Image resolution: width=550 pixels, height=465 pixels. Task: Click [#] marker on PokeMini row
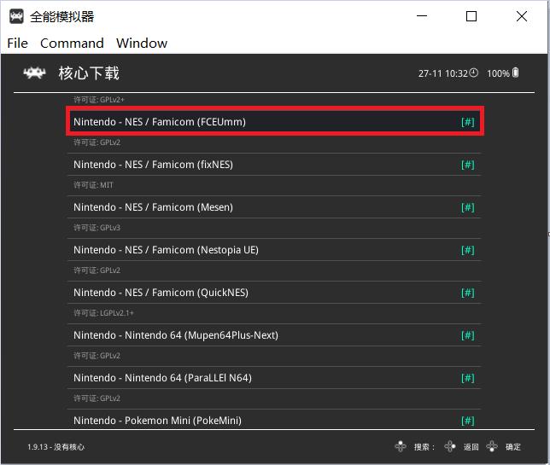pos(467,421)
